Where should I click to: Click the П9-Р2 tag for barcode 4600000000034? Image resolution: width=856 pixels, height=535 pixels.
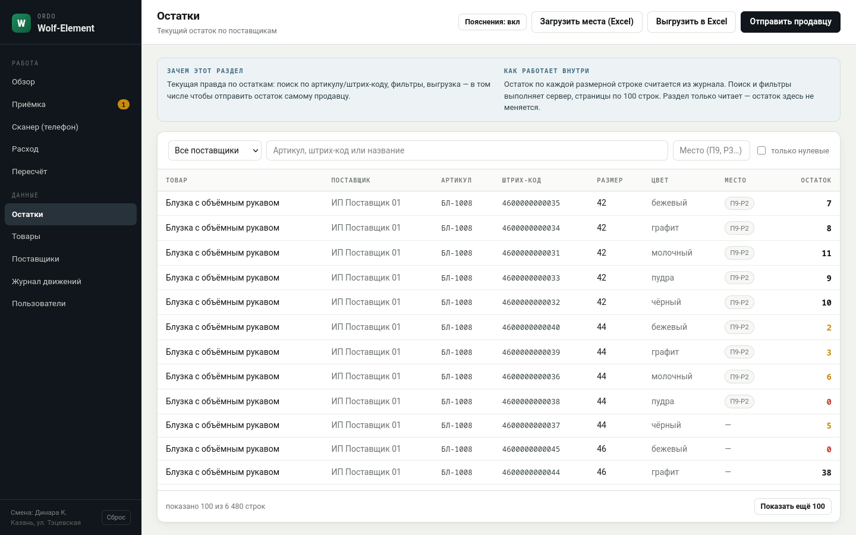(739, 228)
